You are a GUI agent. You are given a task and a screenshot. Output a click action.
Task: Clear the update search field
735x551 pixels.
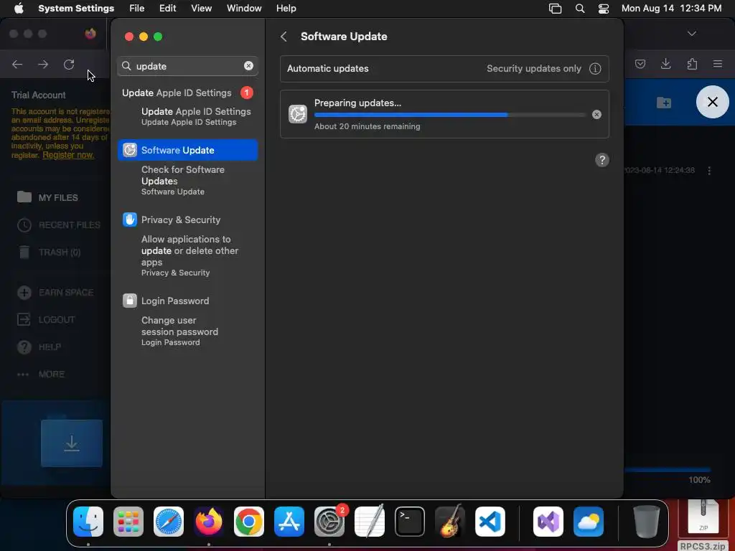(248, 66)
